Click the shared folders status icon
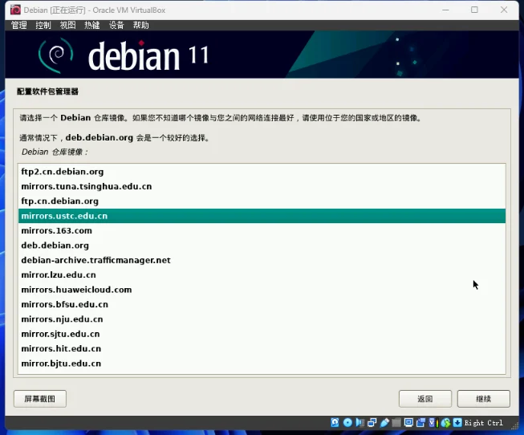 (x=396, y=423)
